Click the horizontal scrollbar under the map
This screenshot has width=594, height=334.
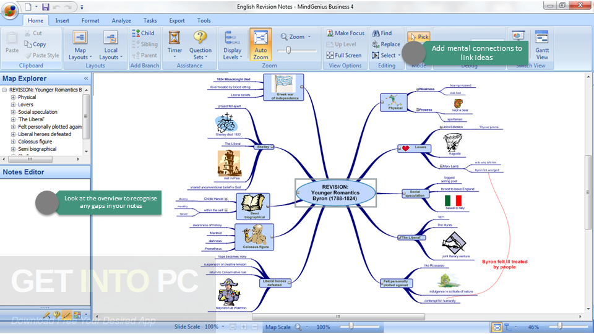click(x=338, y=316)
